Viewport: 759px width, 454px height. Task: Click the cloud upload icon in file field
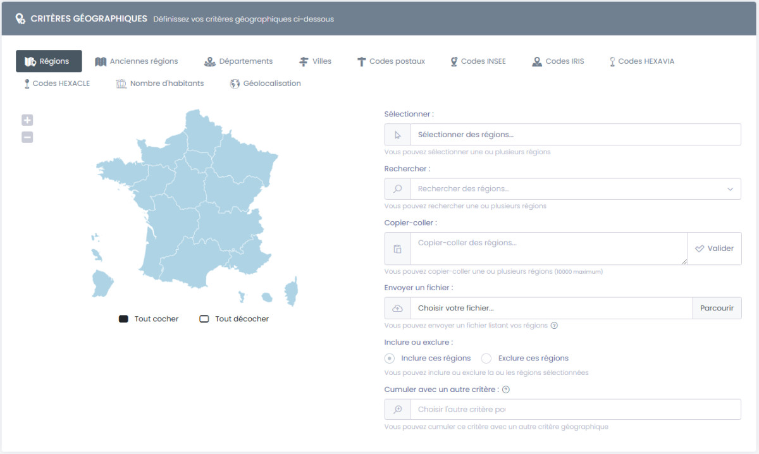coord(397,308)
